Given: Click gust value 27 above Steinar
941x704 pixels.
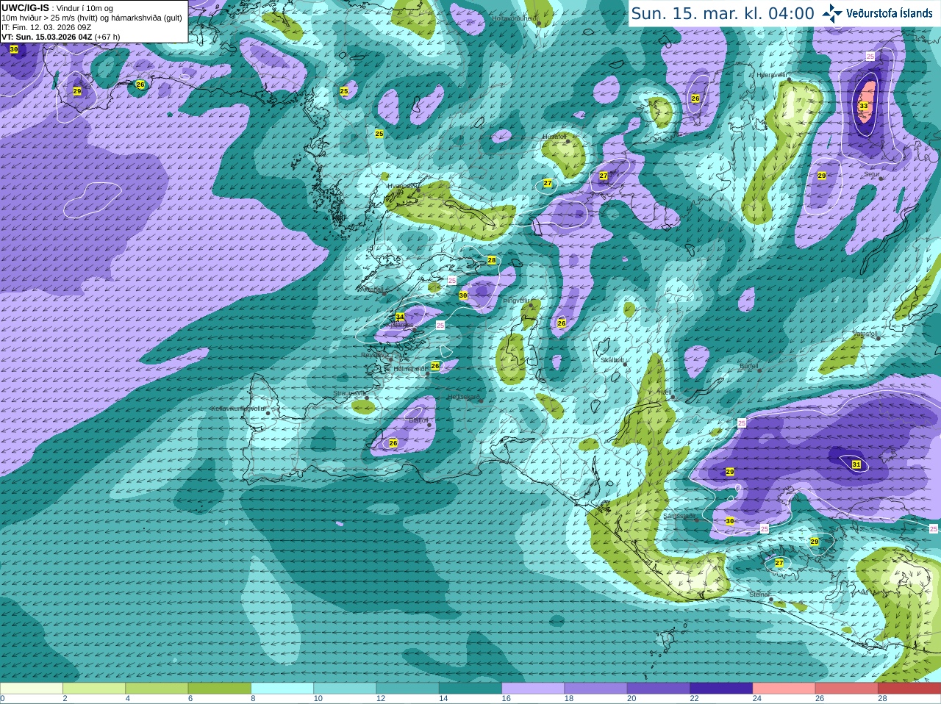Looking at the screenshot, I should click(779, 563).
